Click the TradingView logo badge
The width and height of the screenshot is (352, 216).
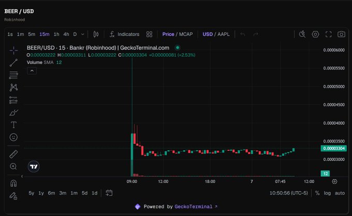point(34,166)
